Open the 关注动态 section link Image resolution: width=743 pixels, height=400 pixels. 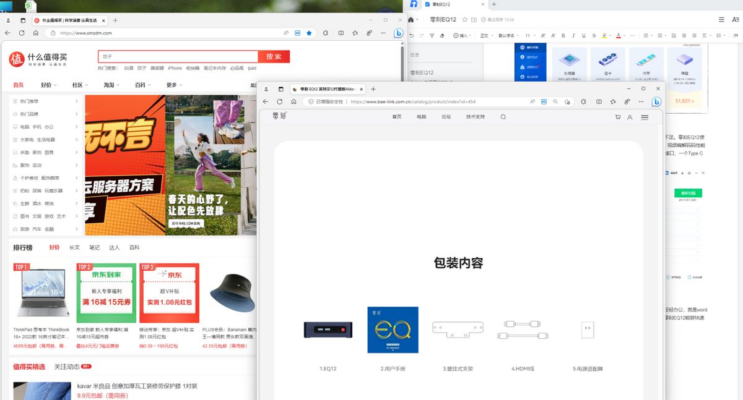[x=67, y=367]
